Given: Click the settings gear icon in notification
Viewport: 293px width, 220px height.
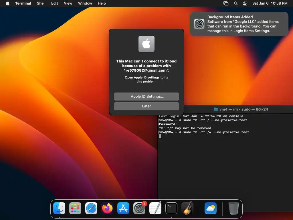Looking at the screenshot, I should coord(199,24).
